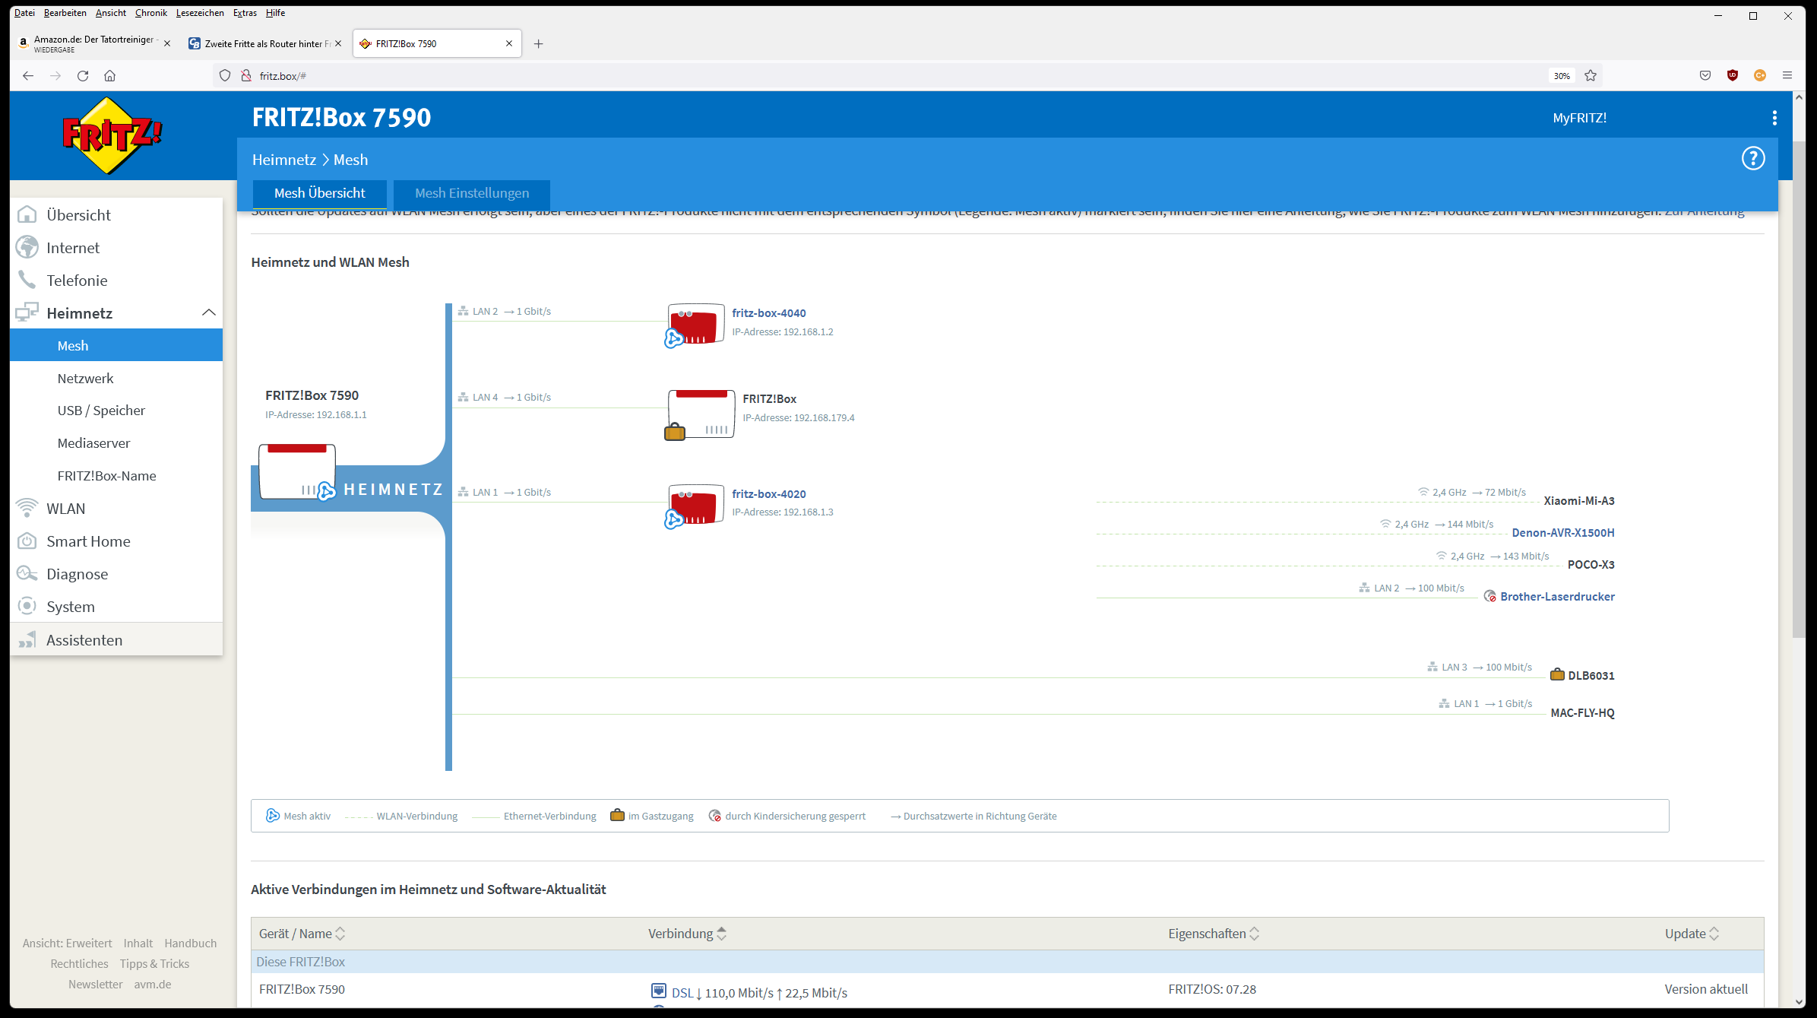
Task: Sort the table by Update
Action: click(x=1692, y=934)
